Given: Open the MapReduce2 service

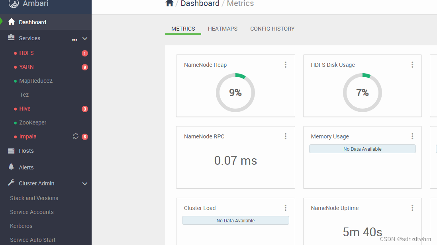Looking at the screenshot, I should point(36,81).
